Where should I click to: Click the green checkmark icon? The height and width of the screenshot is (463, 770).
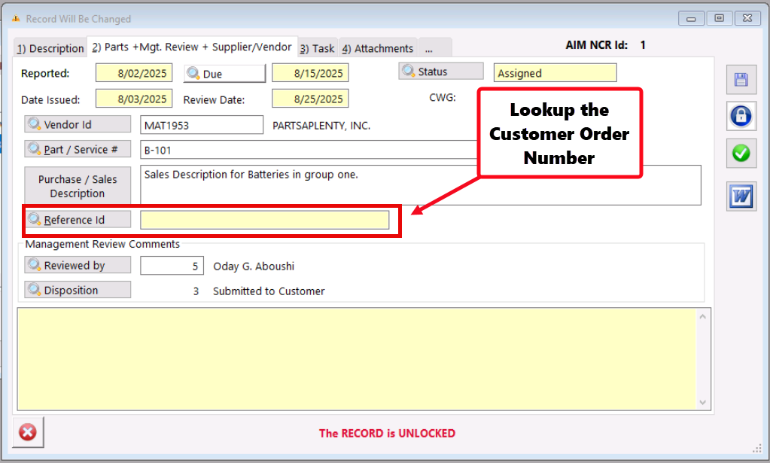click(x=741, y=154)
